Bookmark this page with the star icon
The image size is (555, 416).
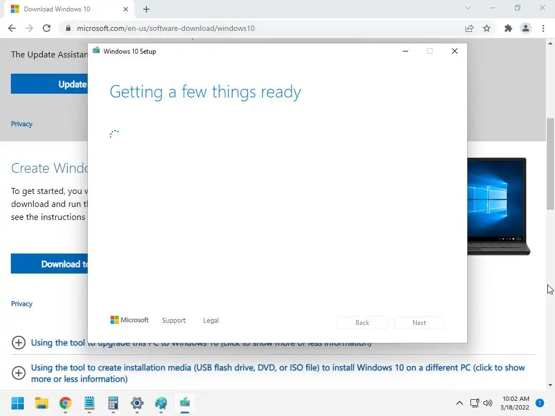point(487,28)
